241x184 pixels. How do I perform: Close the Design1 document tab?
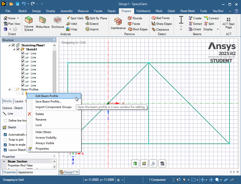tap(77, 172)
